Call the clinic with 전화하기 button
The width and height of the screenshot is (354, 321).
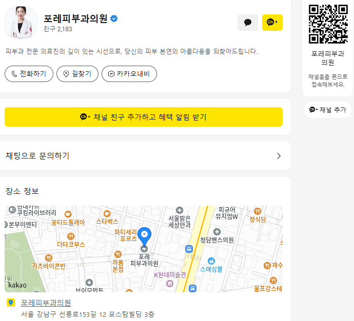click(29, 74)
